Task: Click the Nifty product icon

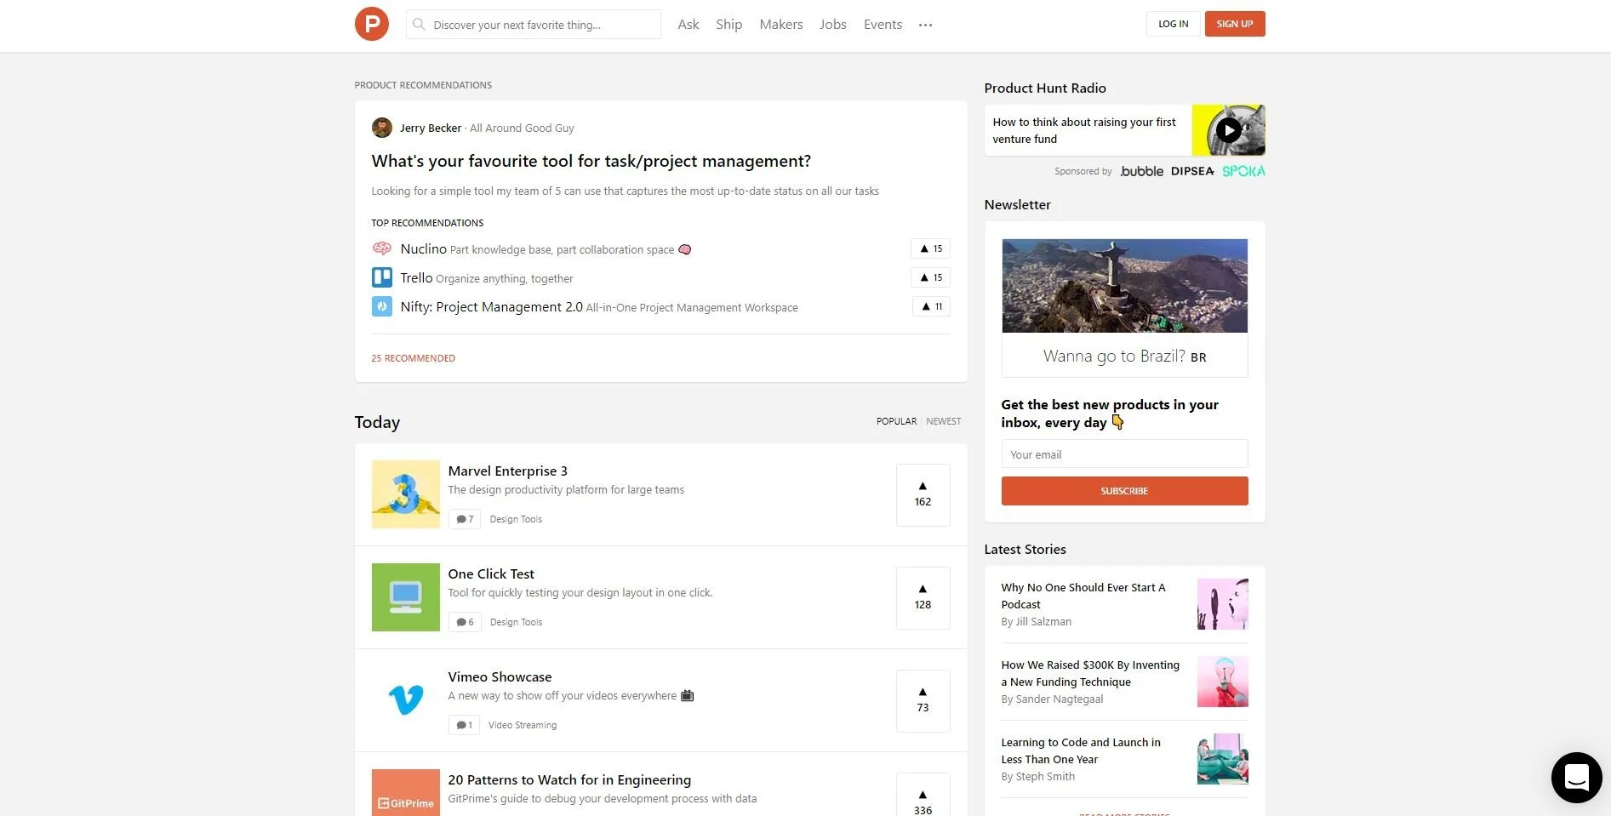Action: click(x=382, y=306)
